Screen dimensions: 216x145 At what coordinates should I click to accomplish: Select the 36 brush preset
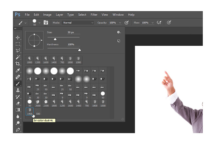pos(30,95)
